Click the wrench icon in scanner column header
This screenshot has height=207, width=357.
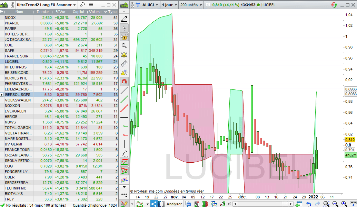(2, 12)
